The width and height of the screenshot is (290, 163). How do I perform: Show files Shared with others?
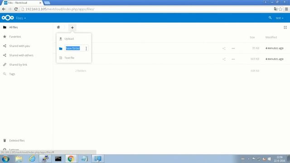[x=21, y=55]
